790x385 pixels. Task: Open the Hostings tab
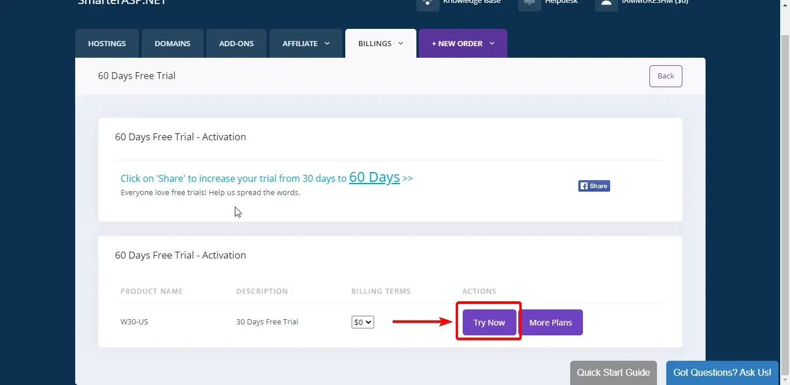tap(107, 43)
